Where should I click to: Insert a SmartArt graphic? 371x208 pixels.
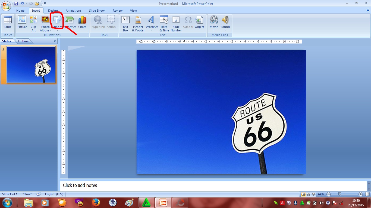point(70,22)
